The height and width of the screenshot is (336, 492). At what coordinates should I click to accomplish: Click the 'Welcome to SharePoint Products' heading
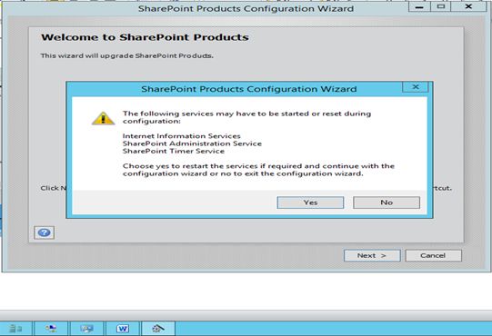(x=145, y=37)
